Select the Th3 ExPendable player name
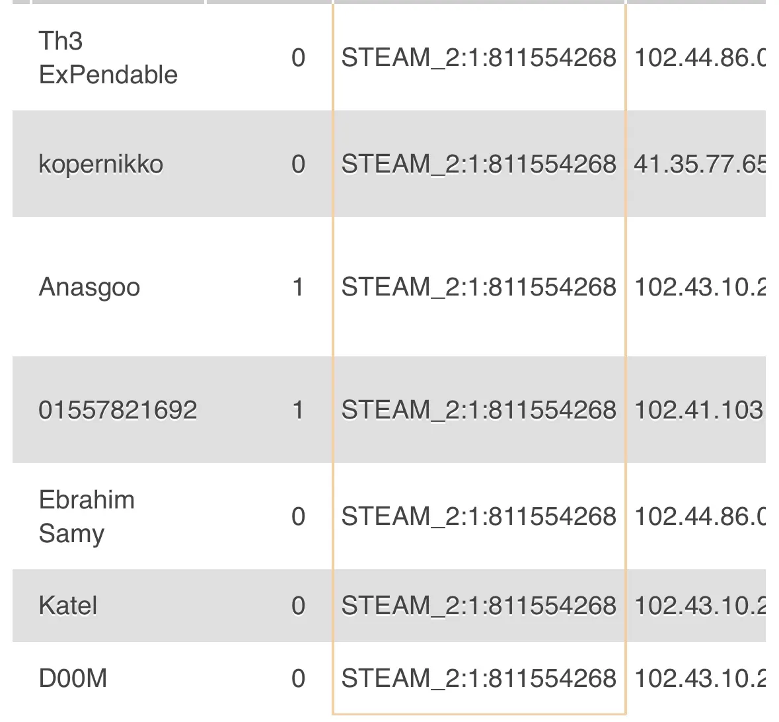Image resolution: width=779 pixels, height=722 pixels. click(x=108, y=58)
